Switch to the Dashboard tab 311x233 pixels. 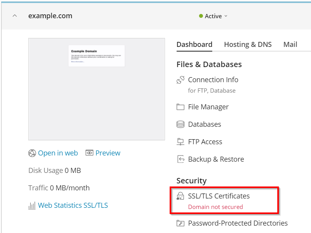point(194,45)
